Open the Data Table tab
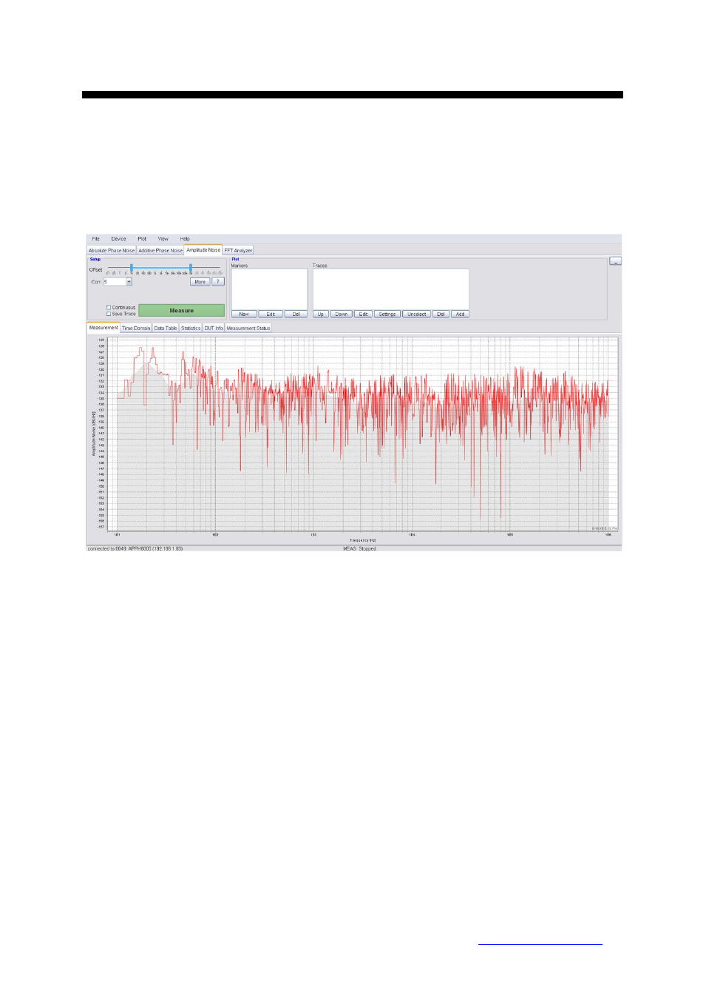 point(166,328)
